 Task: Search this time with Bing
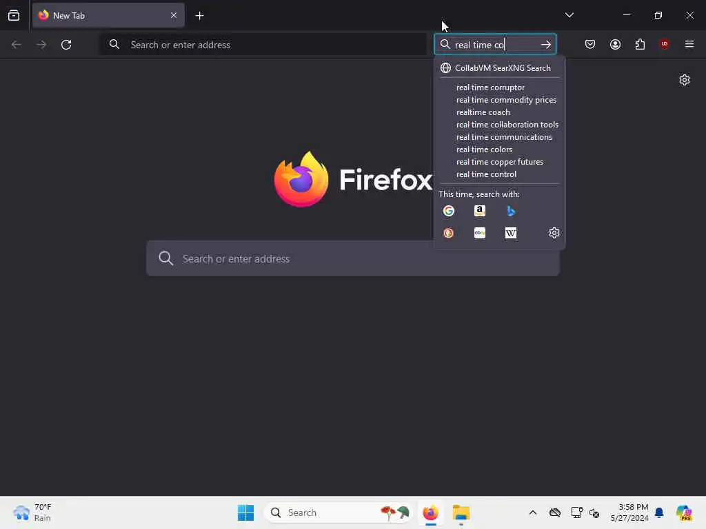click(x=511, y=211)
